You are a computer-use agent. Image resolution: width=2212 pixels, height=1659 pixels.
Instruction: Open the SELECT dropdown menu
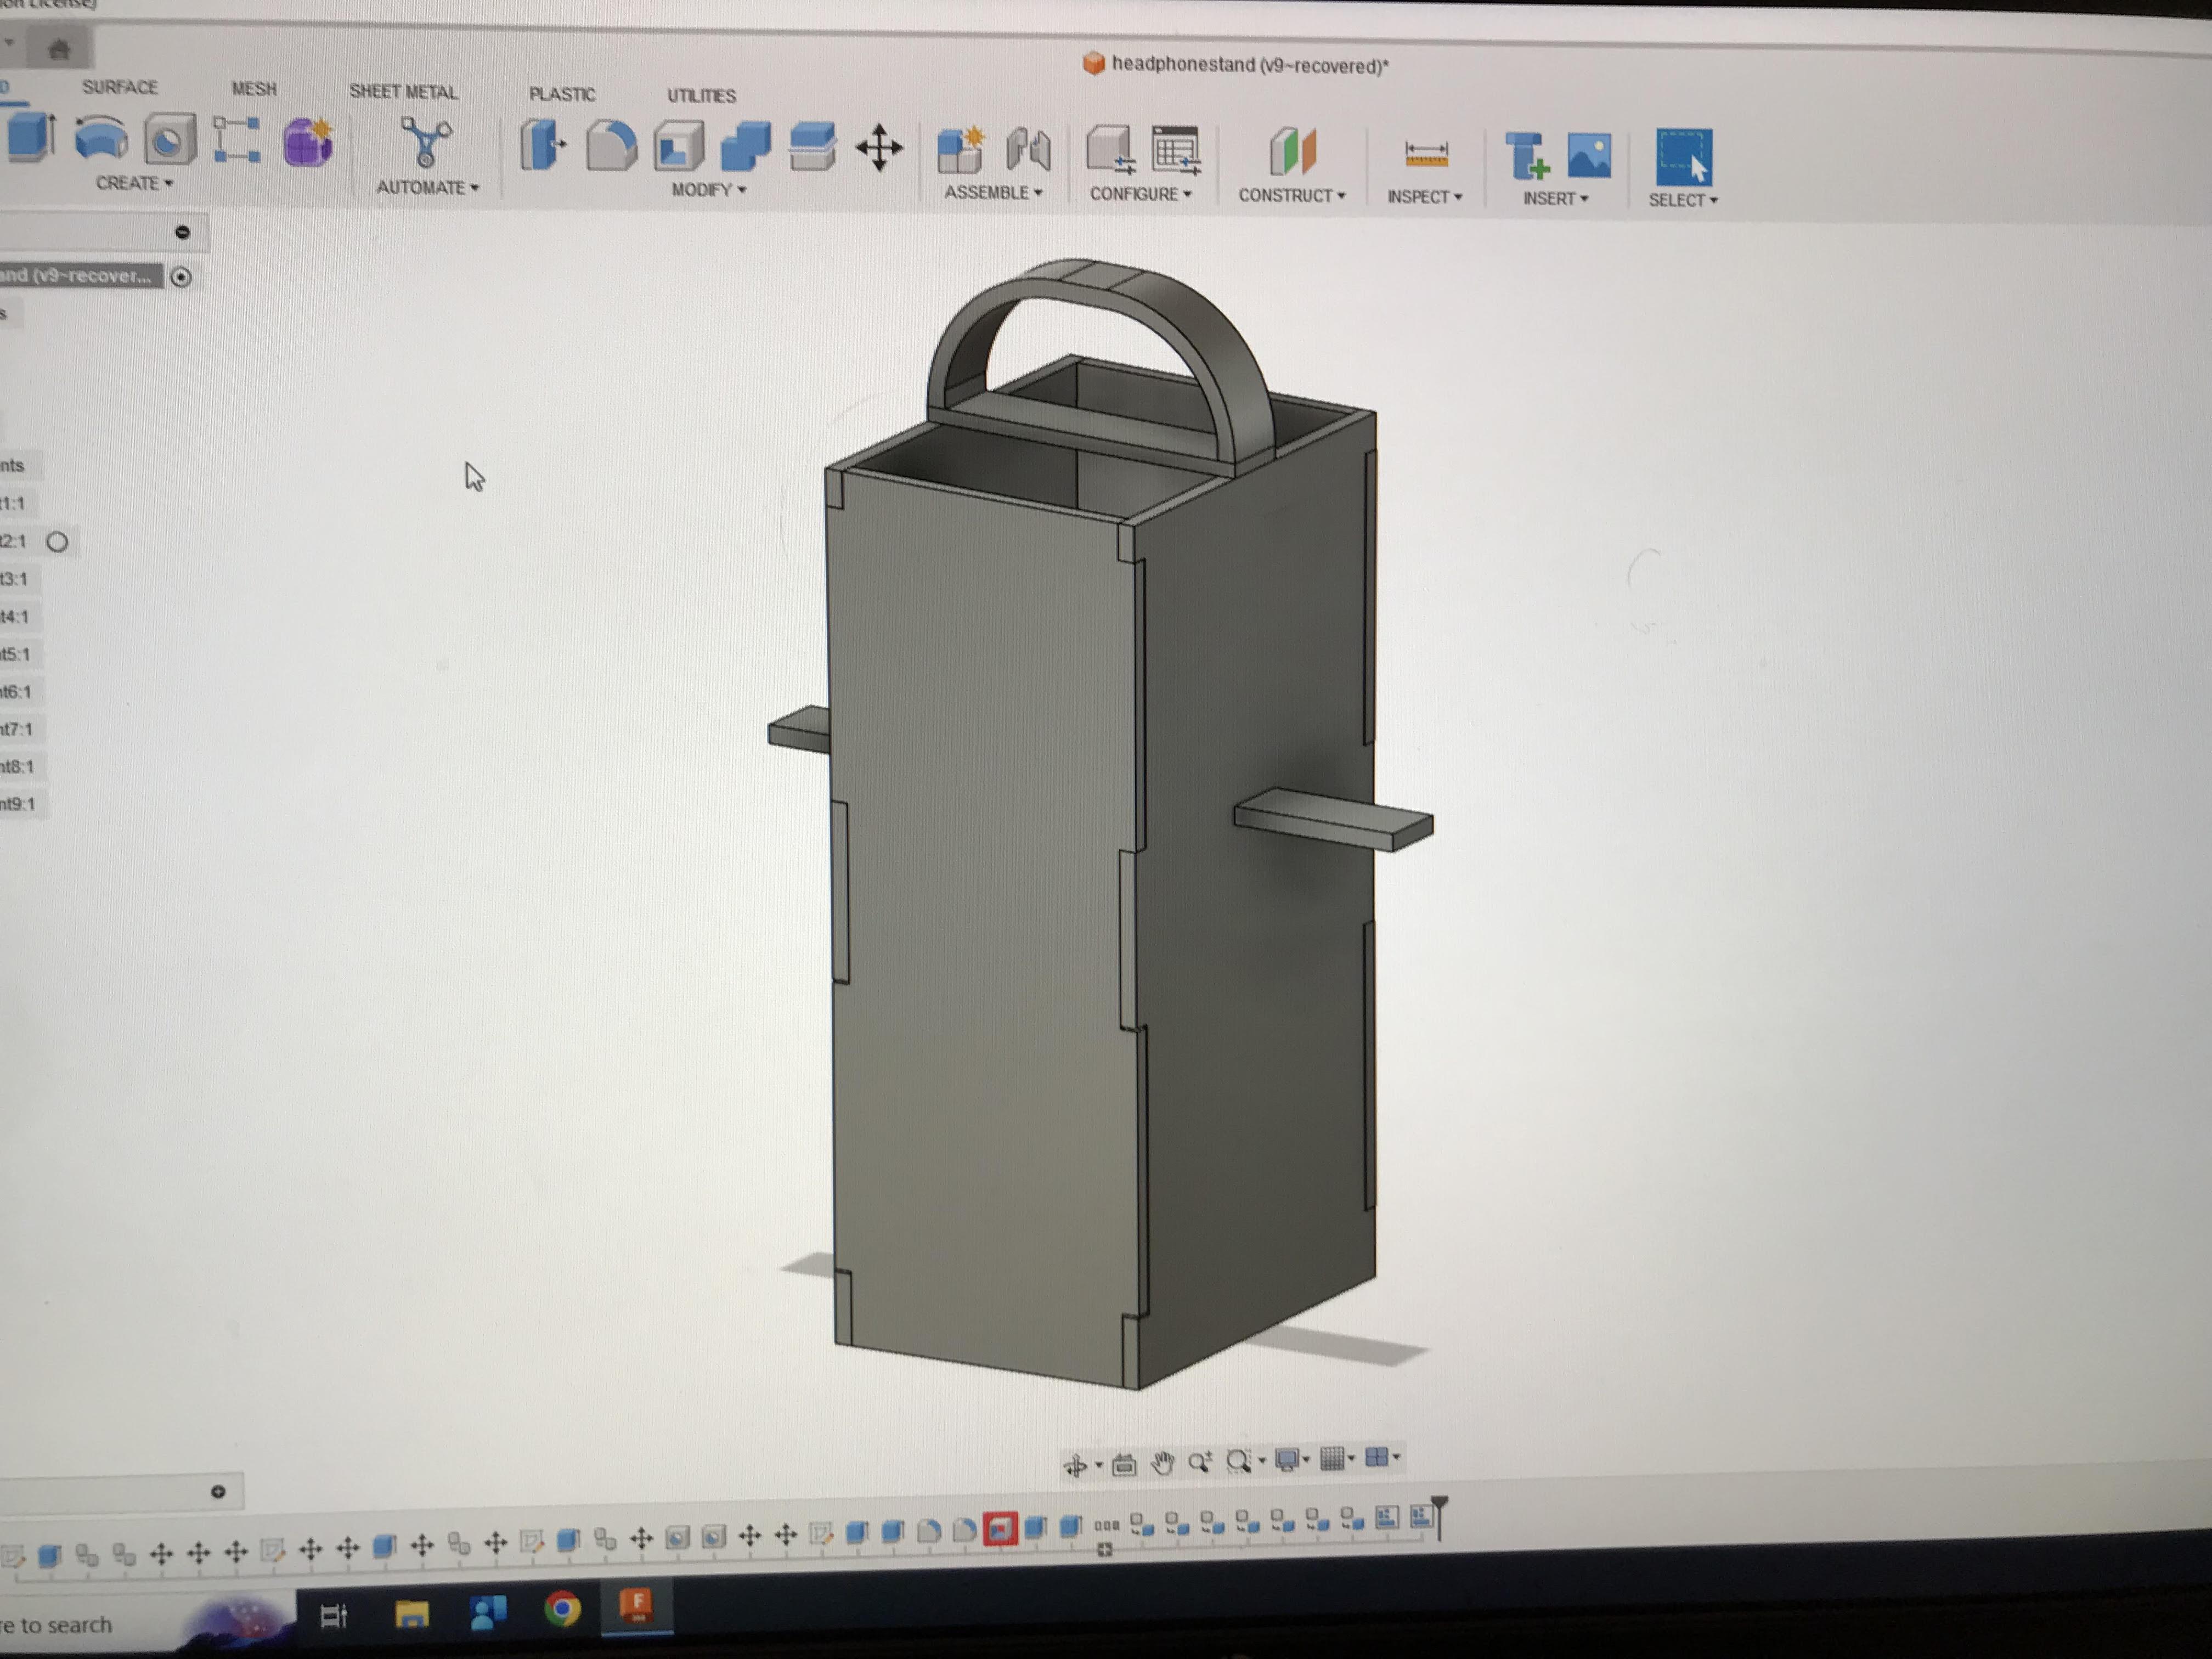[1683, 201]
